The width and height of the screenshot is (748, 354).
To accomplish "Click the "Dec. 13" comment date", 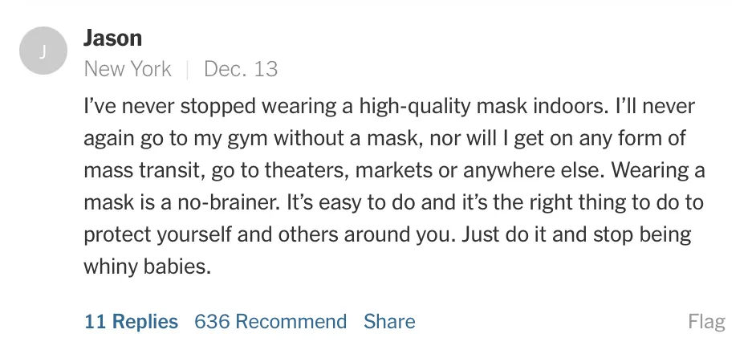I will click(241, 69).
